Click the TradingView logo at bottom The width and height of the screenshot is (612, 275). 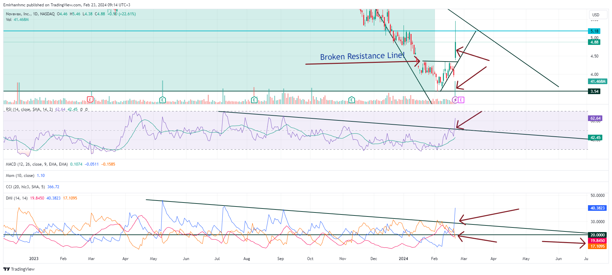pos(19,269)
